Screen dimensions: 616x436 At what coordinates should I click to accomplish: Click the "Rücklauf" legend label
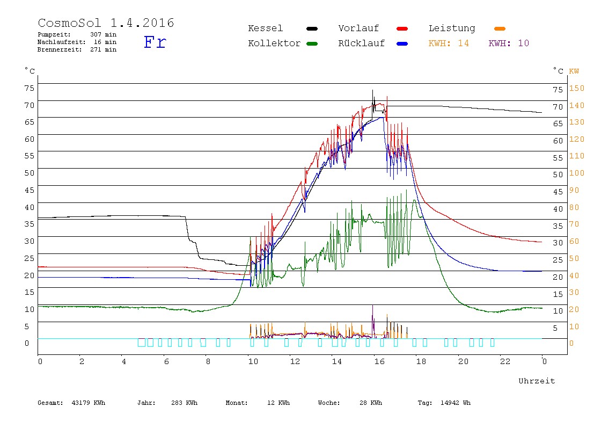[x=362, y=43]
